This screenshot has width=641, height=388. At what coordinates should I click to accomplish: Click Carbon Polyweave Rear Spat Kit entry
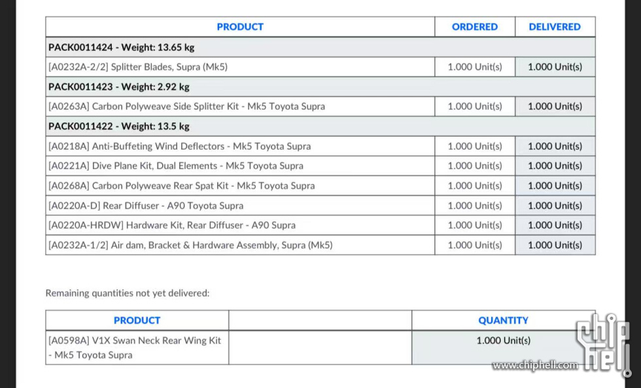point(182,186)
